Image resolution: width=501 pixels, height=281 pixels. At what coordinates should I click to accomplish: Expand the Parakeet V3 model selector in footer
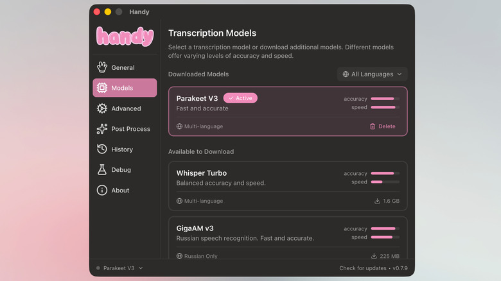(x=119, y=268)
